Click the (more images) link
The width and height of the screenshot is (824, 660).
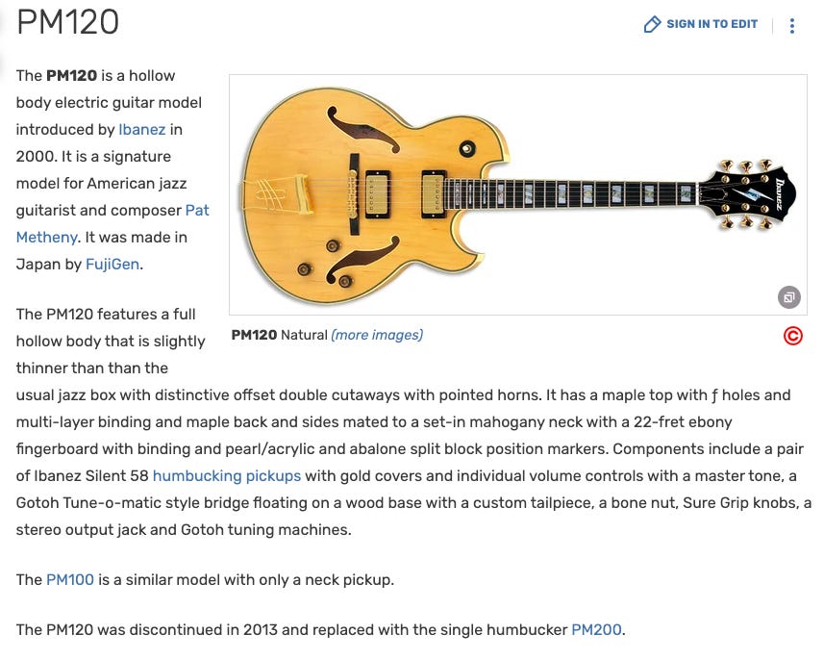tap(377, 335)
